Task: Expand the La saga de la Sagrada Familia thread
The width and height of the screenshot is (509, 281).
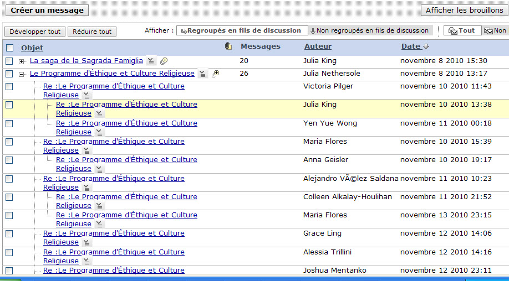Action: [22, 61]
